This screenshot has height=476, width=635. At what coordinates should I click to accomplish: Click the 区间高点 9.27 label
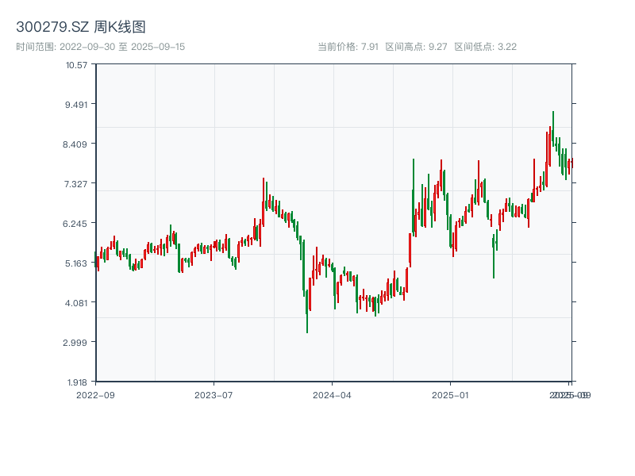417,47
